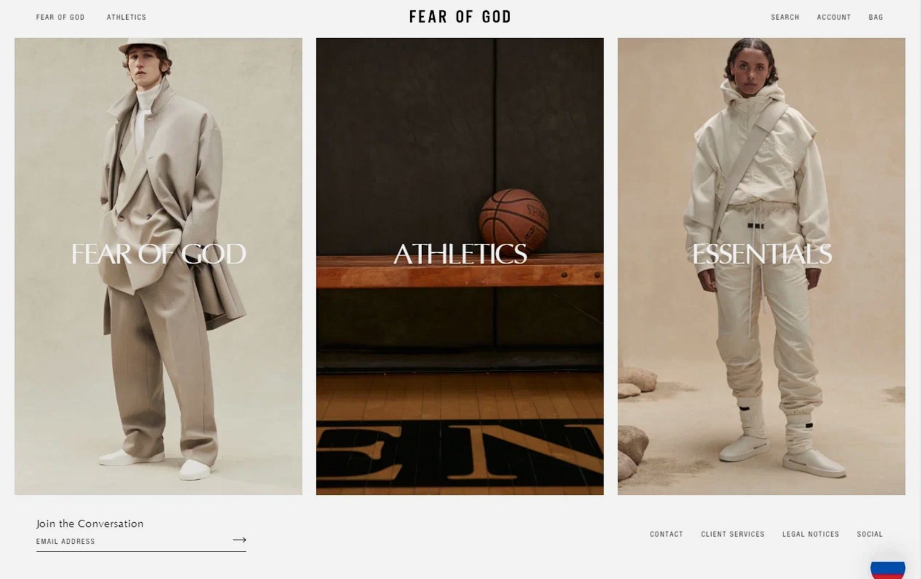Click the EMAIL ADDRESS input field
This screenshot has width=921, height=579.
click(132, 541)
